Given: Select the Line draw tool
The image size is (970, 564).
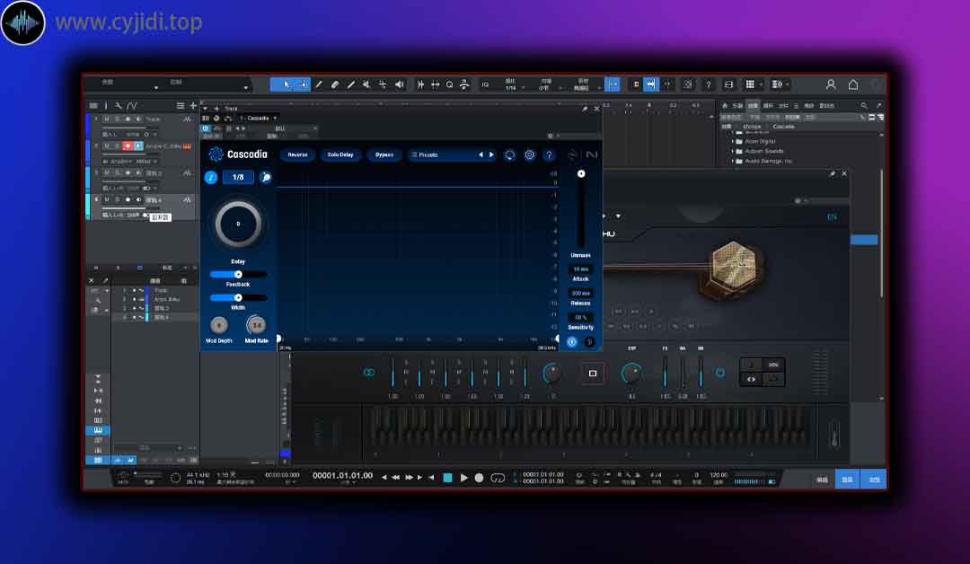Looking at the screenshot, I should (351, 84).
